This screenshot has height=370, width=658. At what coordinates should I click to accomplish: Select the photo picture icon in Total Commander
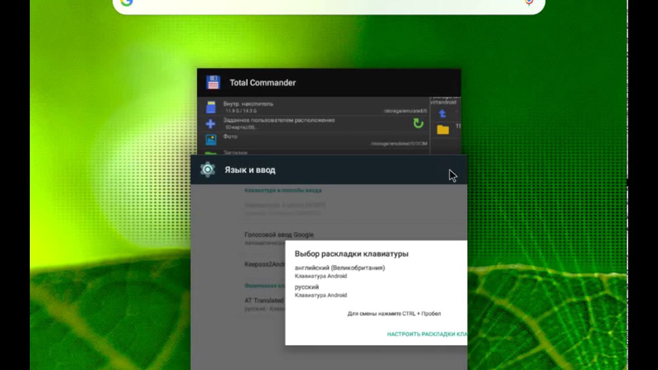coord(211,140)
